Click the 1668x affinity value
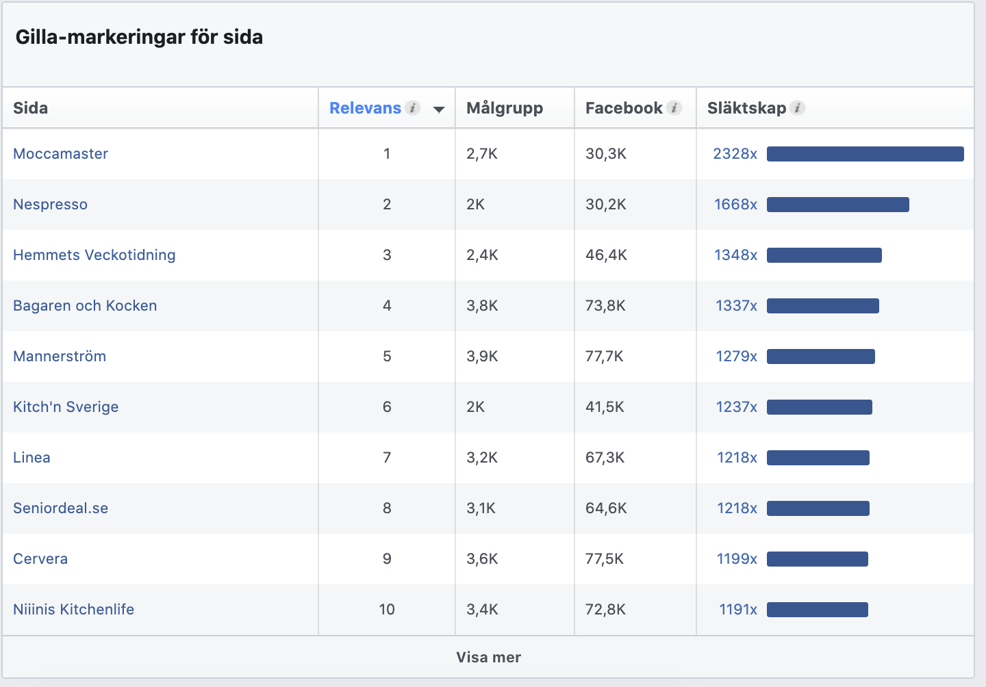This screenshot has height=687, width=986. point(735,205)
